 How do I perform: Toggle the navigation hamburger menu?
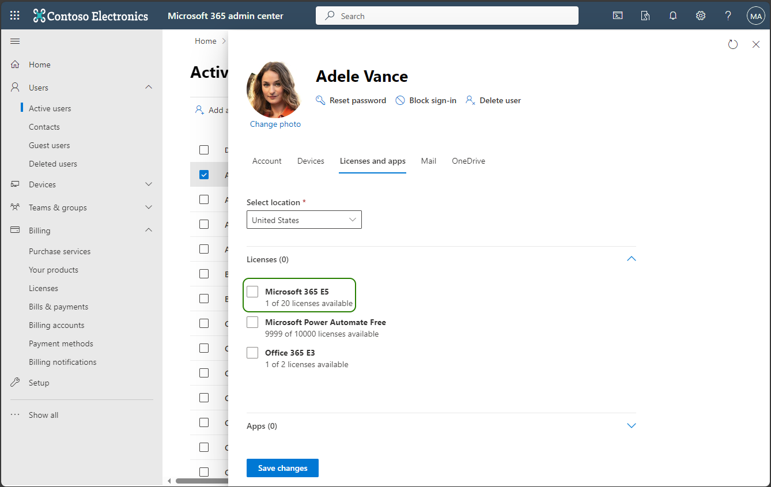pos(15,41)
